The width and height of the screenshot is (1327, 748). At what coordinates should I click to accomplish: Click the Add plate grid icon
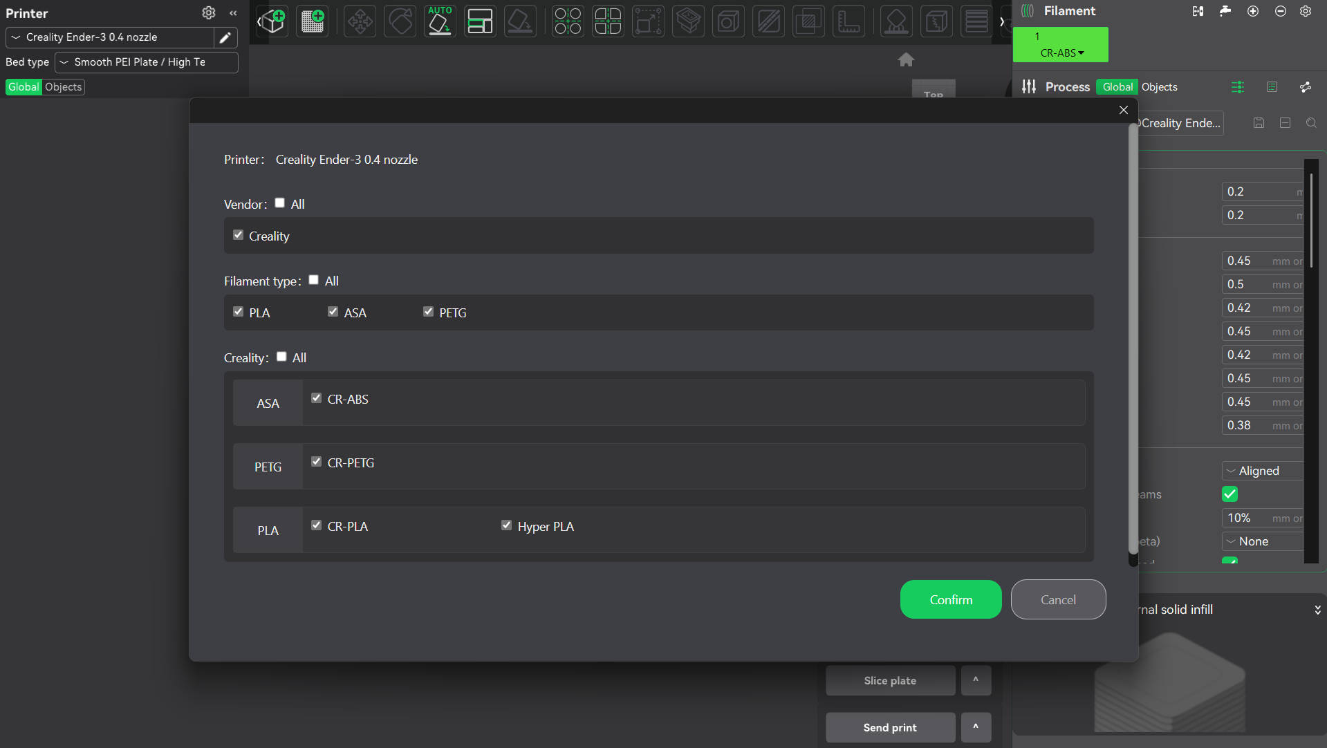[x=313, y=21]
